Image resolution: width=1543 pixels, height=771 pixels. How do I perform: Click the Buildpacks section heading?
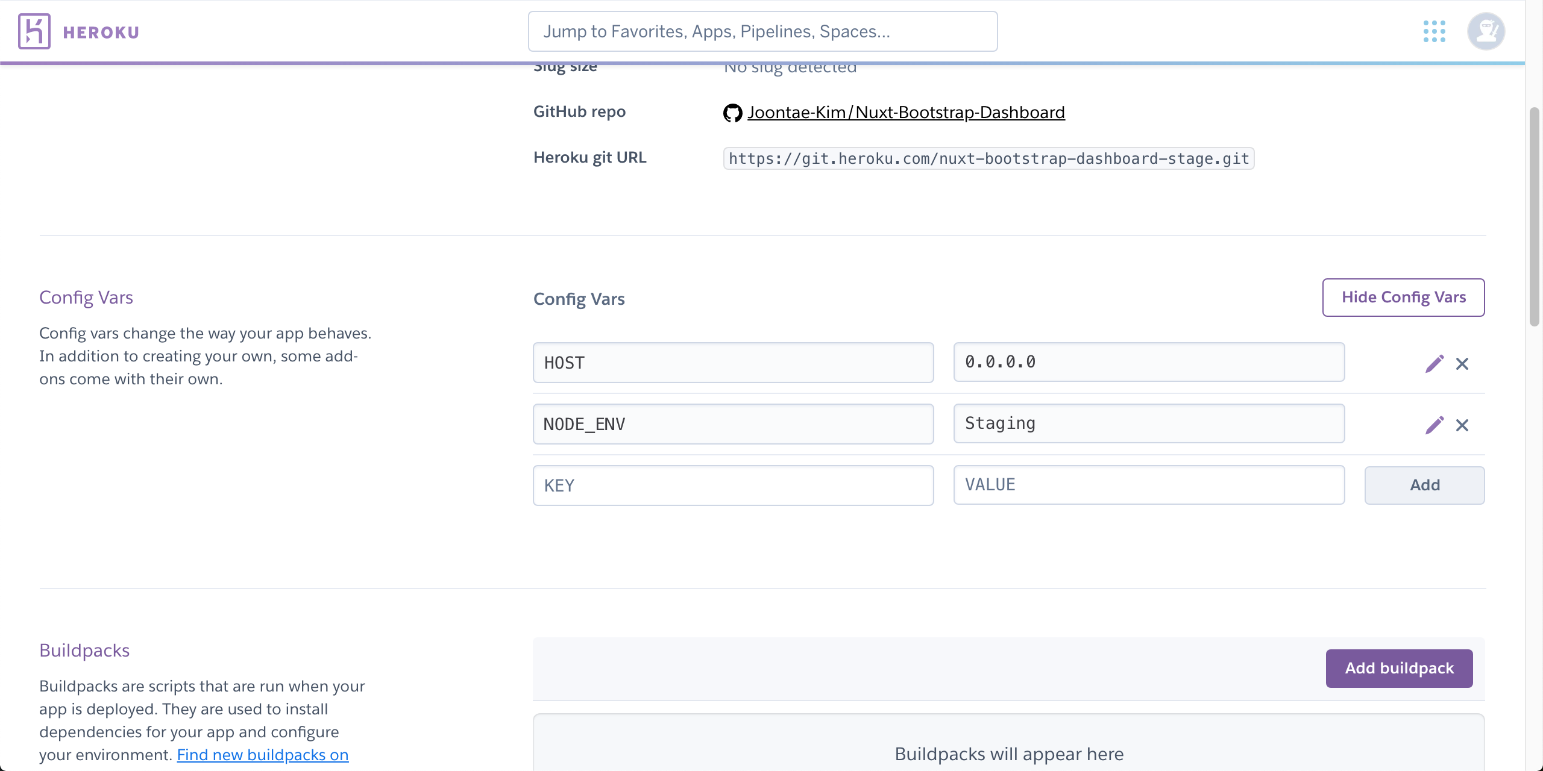click(84, 651)
